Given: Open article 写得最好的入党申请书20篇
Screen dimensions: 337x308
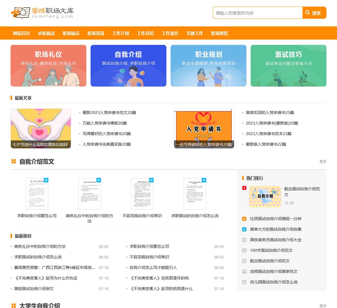Looking at the screenshot, I should pyautogui.click(x=107, y=134).
